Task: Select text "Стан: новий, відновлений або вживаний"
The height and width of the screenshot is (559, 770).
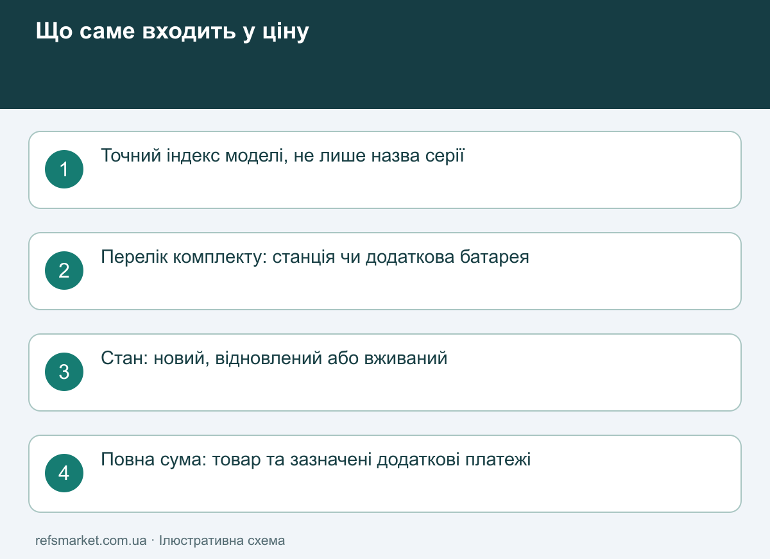Action: (x=274, y=358)
